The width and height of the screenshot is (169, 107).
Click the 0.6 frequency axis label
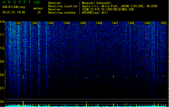(x=2, y=102)
